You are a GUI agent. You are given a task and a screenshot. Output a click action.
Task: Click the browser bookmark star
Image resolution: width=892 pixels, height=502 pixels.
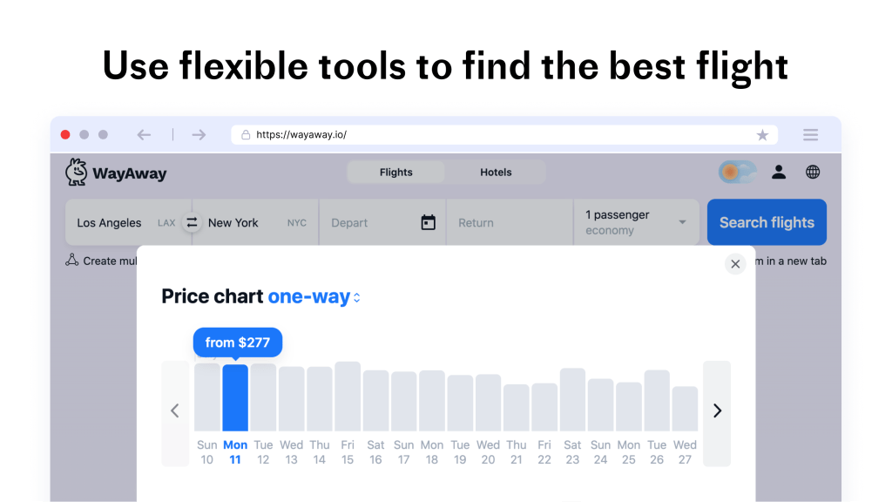(762, 135)
